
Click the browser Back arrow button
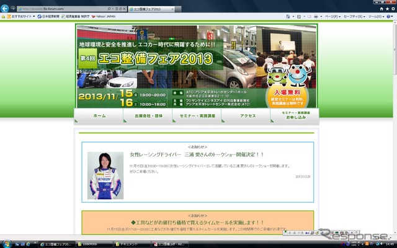pyautogui.click(x=4, y=8)
